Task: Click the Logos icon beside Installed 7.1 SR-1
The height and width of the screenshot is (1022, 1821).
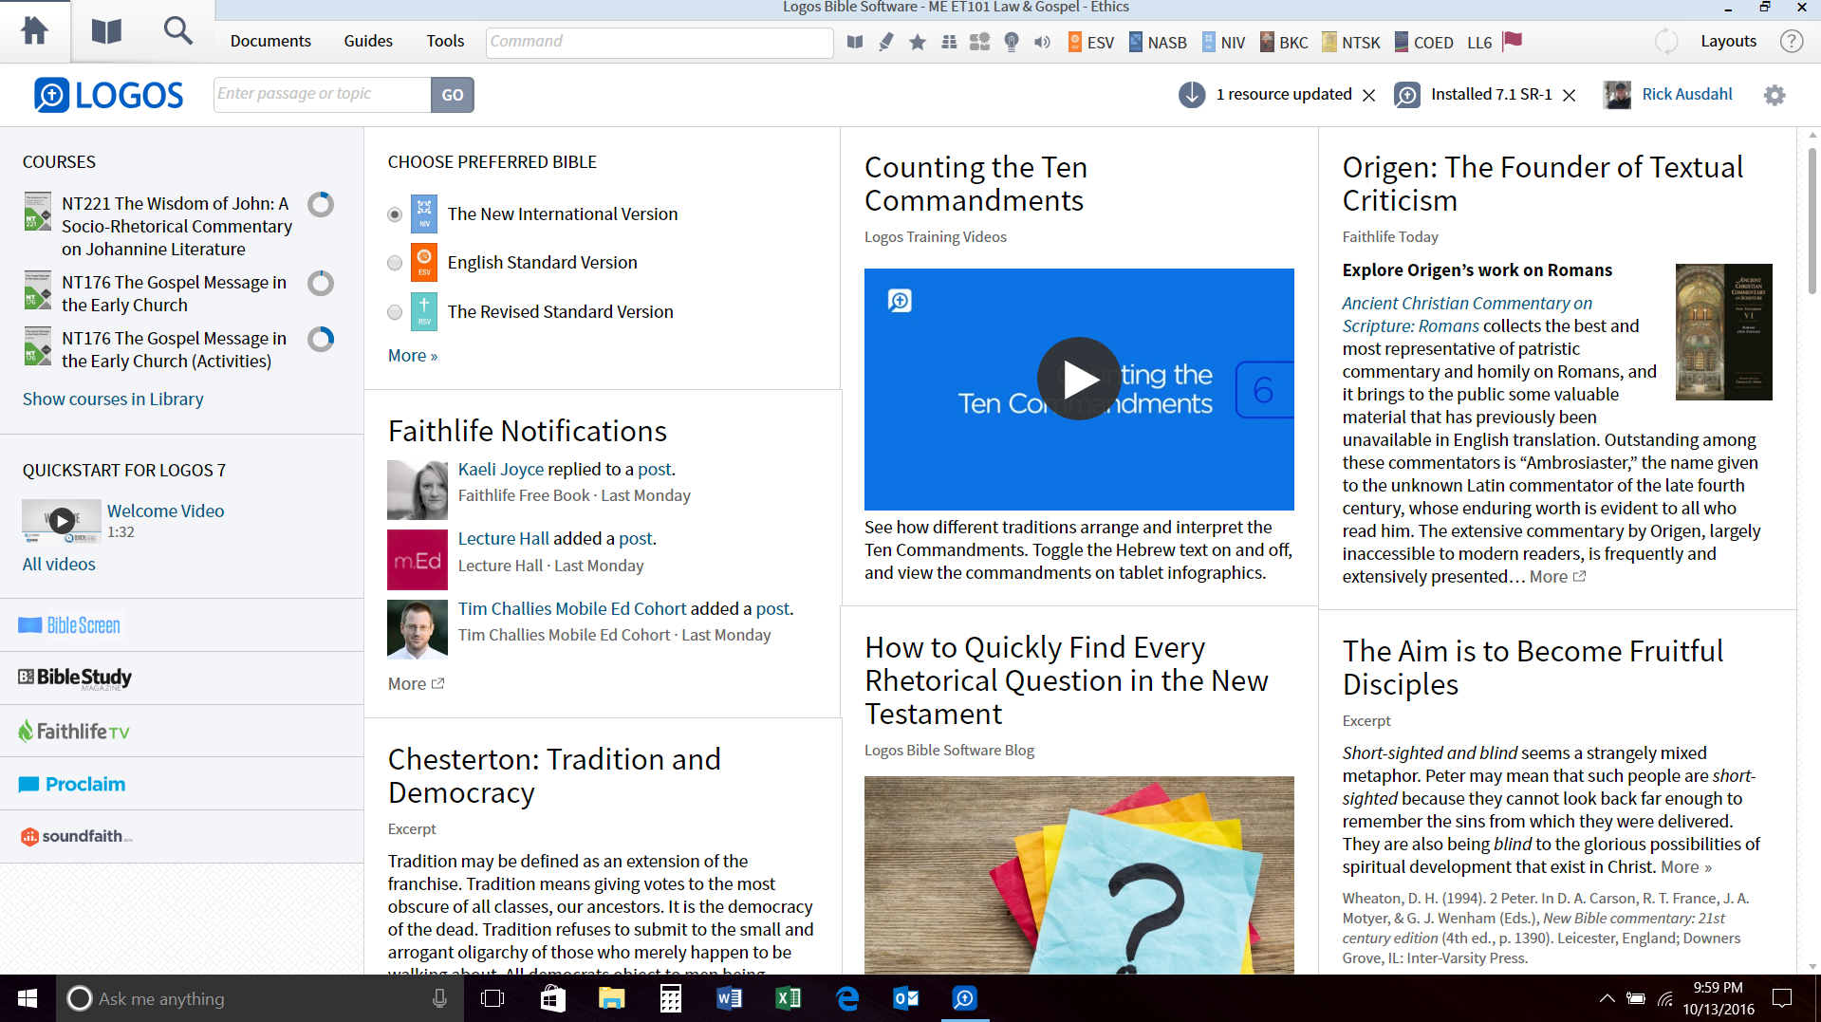Action: click(1407, 95)
